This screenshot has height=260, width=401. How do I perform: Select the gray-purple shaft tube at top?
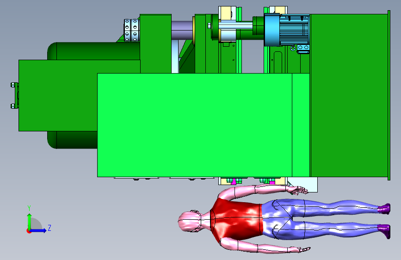click(x=182, y=30)
